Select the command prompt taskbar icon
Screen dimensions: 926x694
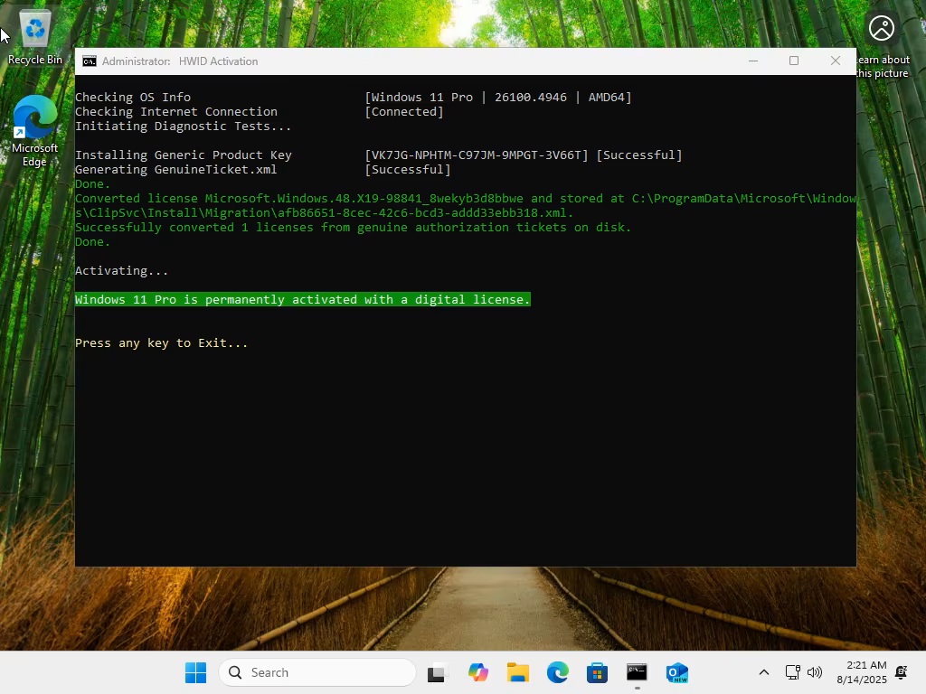[x=637, y=672]
